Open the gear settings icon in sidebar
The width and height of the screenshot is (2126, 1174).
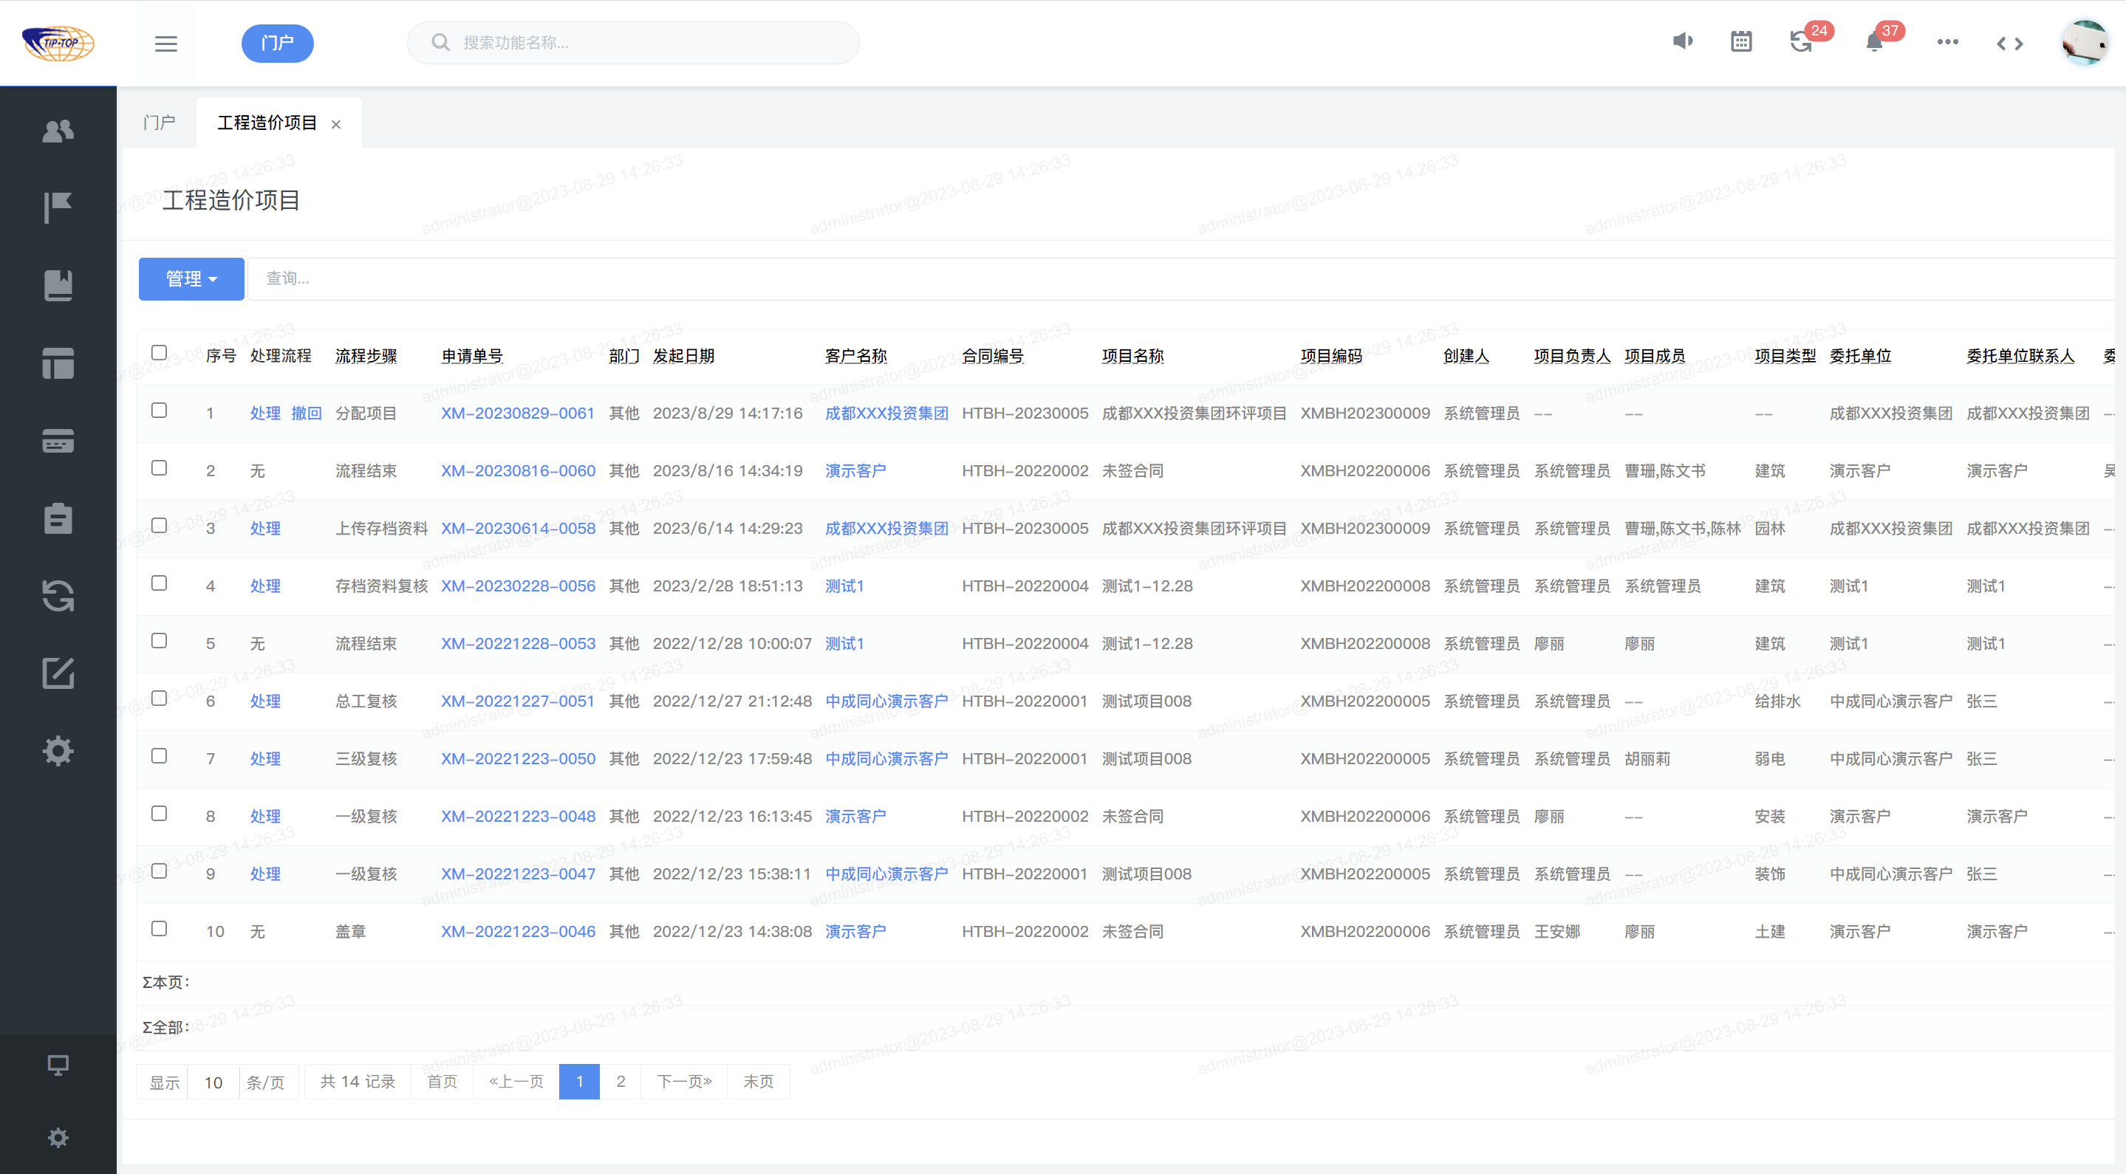click(58, 751)
